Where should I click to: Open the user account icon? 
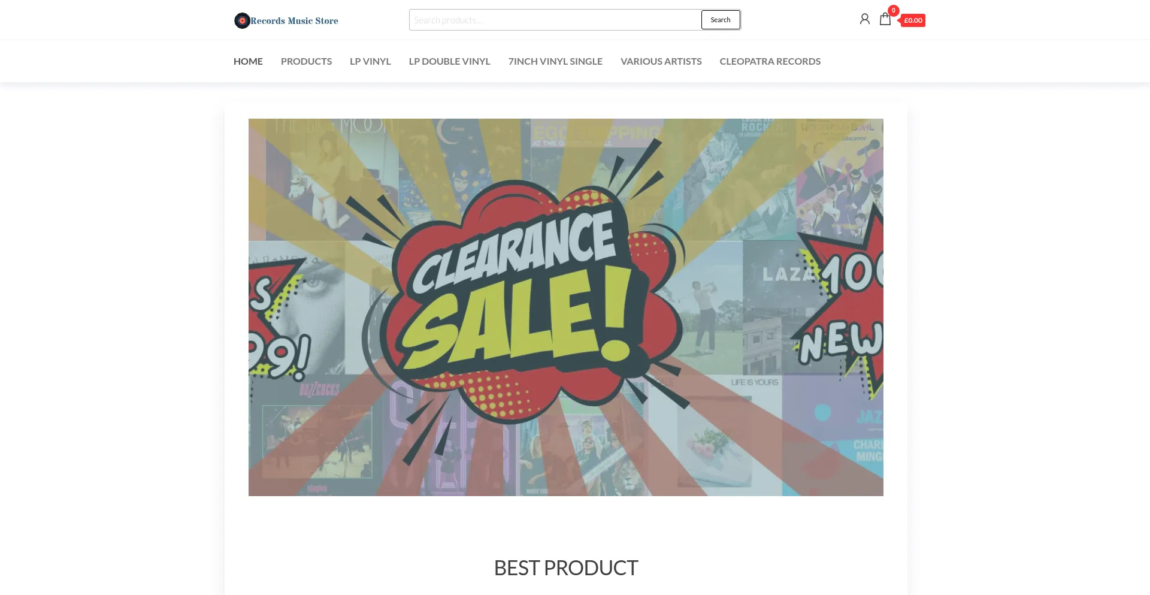tap(864, 19)
